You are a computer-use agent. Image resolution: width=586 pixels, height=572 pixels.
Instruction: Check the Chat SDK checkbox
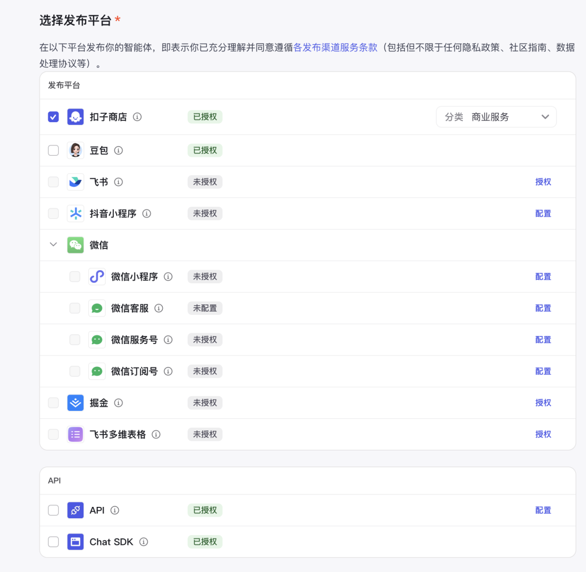53,542
